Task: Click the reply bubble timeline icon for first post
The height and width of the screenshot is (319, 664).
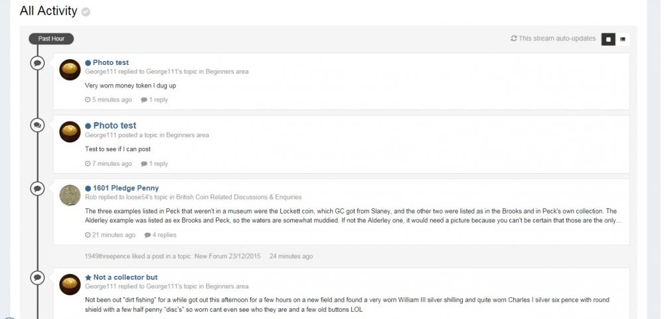Action: [x=38, y=63]
